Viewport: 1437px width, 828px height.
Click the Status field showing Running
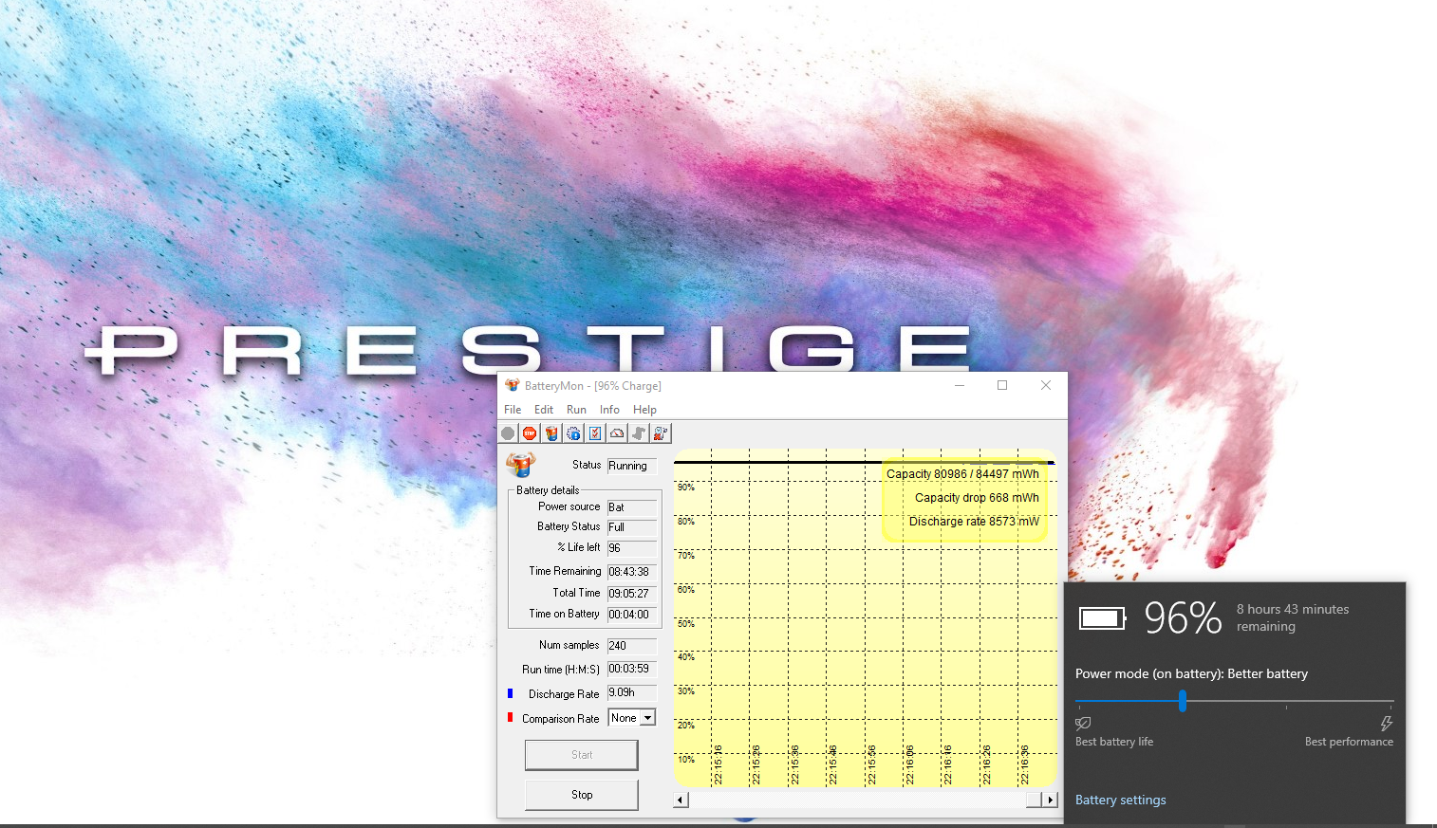[632, 466]
